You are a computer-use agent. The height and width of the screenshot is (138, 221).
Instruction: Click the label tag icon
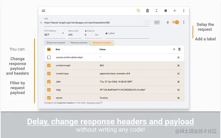coord(106,33)
